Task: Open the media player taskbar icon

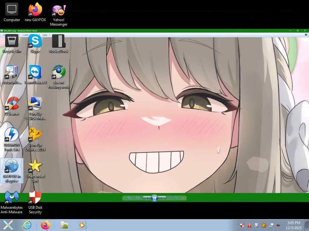Action: [82, 225]
